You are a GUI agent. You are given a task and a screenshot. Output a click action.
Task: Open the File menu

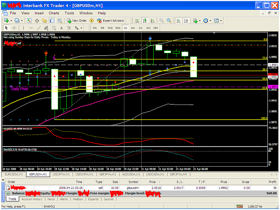(x=13, y=13)
